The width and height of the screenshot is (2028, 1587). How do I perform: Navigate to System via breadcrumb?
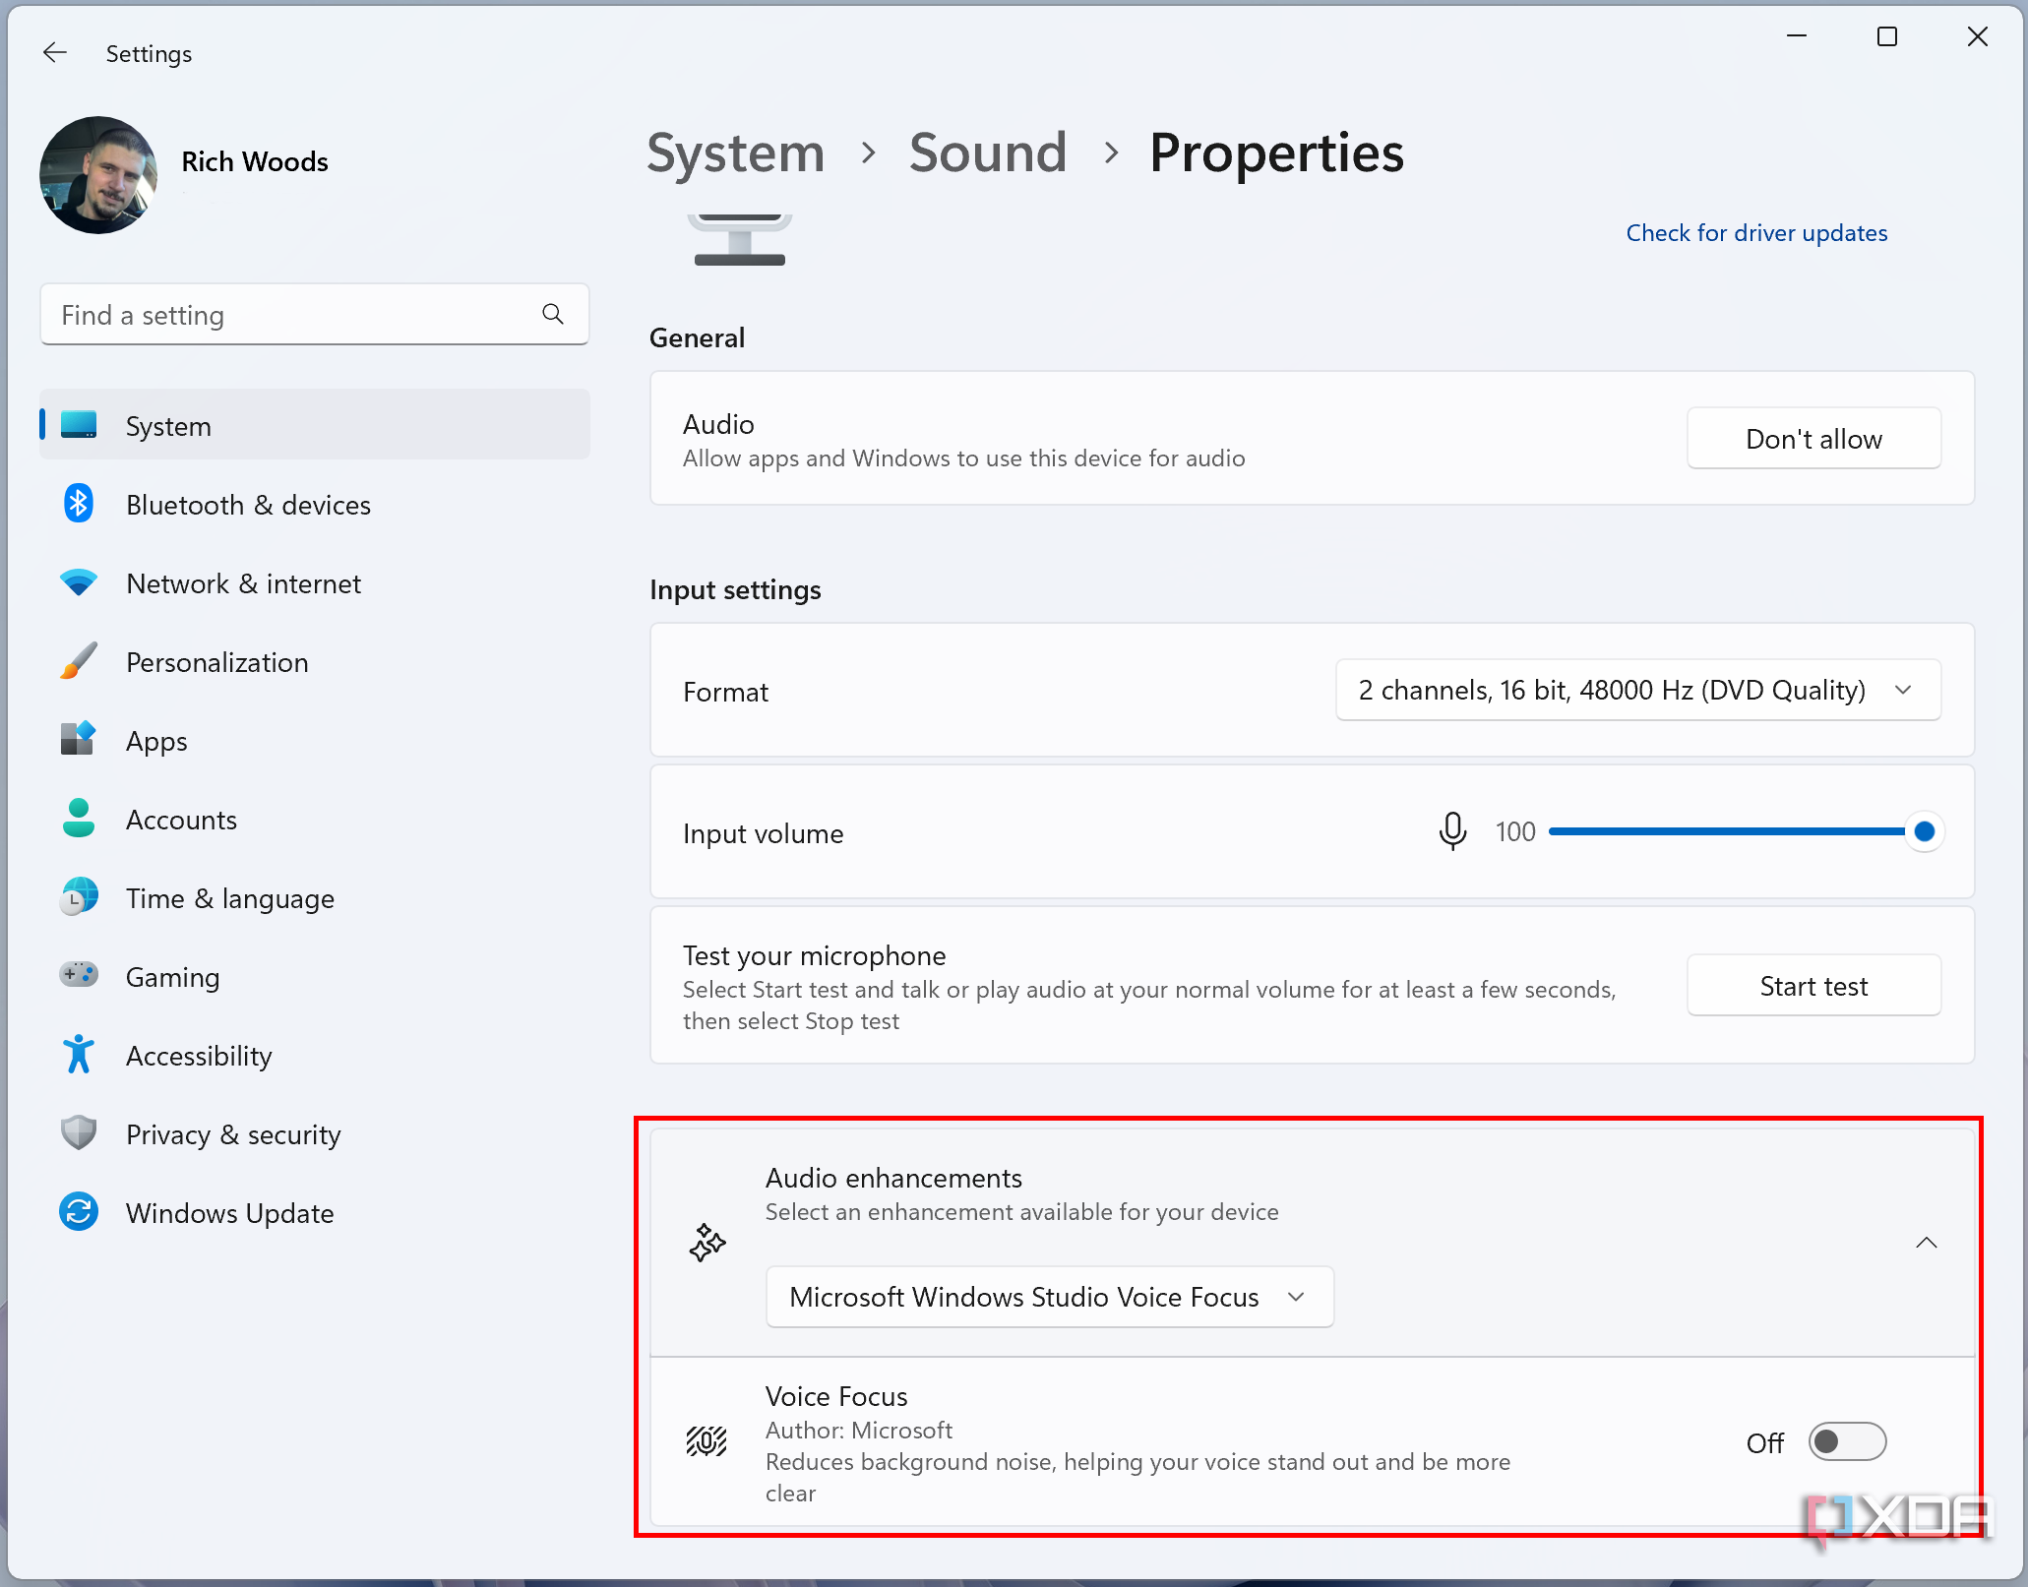pyautogui.click(x=736, y=153)
